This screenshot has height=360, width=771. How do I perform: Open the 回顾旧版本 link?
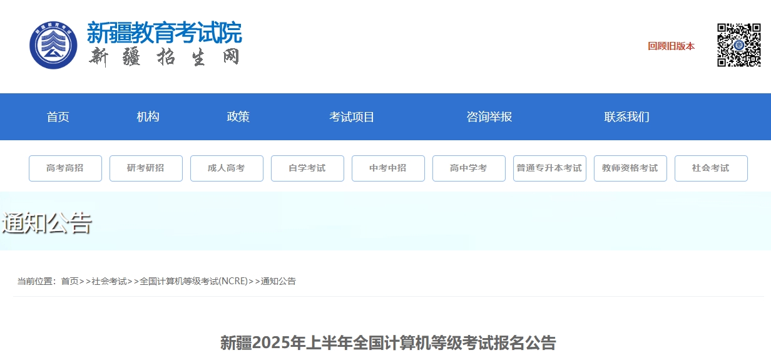click(671, 46)
